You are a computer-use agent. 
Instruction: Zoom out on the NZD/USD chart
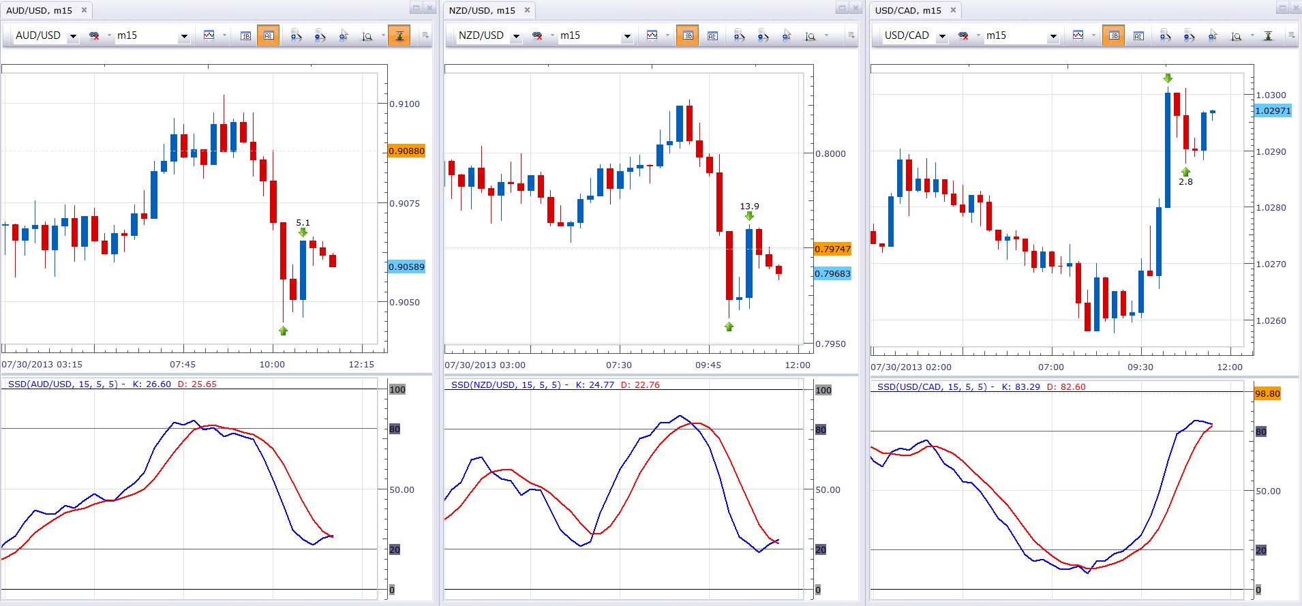(763, 35)
